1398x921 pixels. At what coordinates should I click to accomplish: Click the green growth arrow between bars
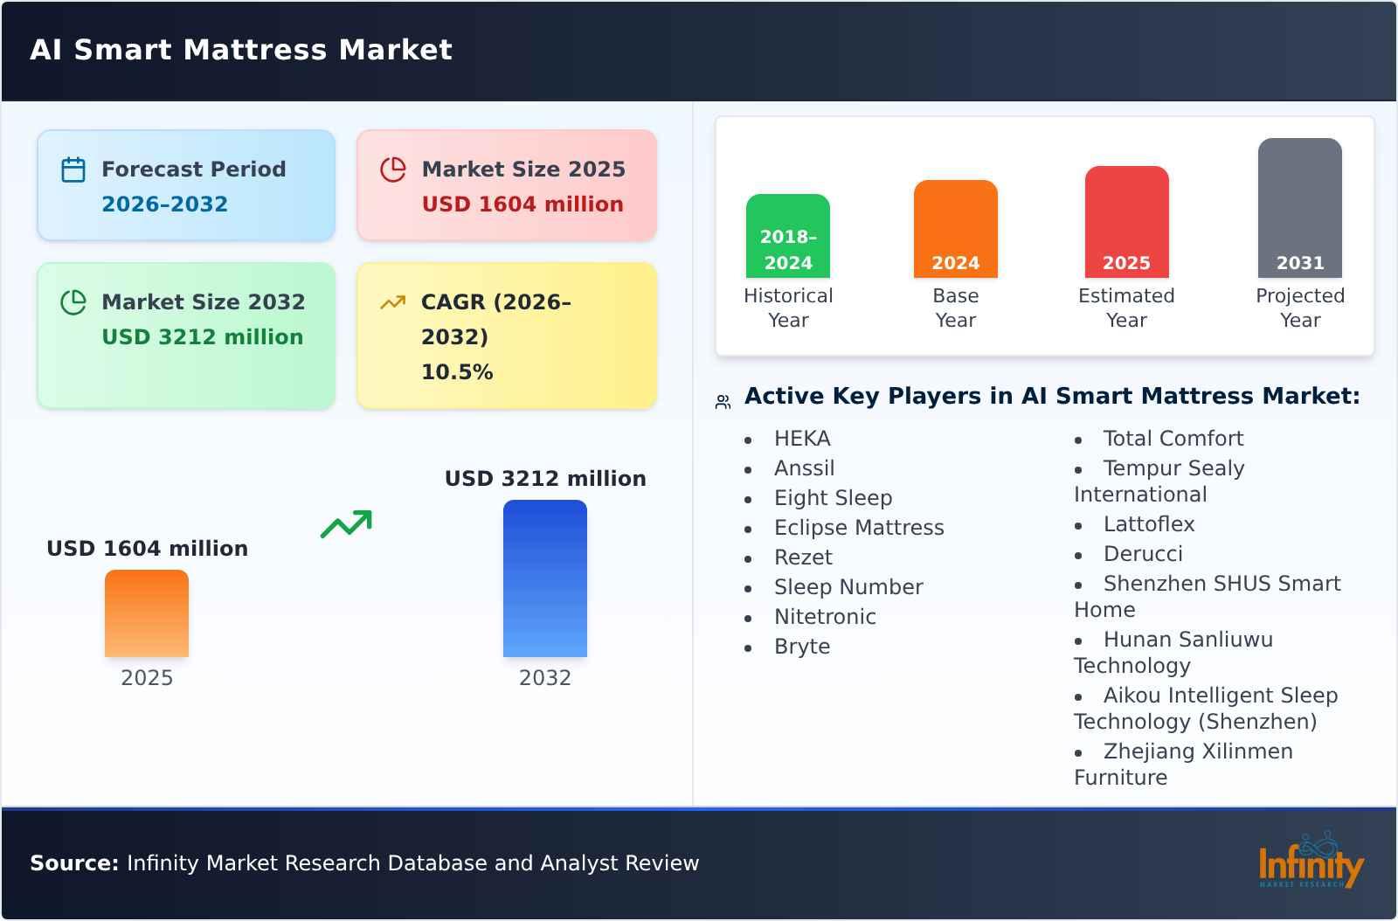point(345,523)
